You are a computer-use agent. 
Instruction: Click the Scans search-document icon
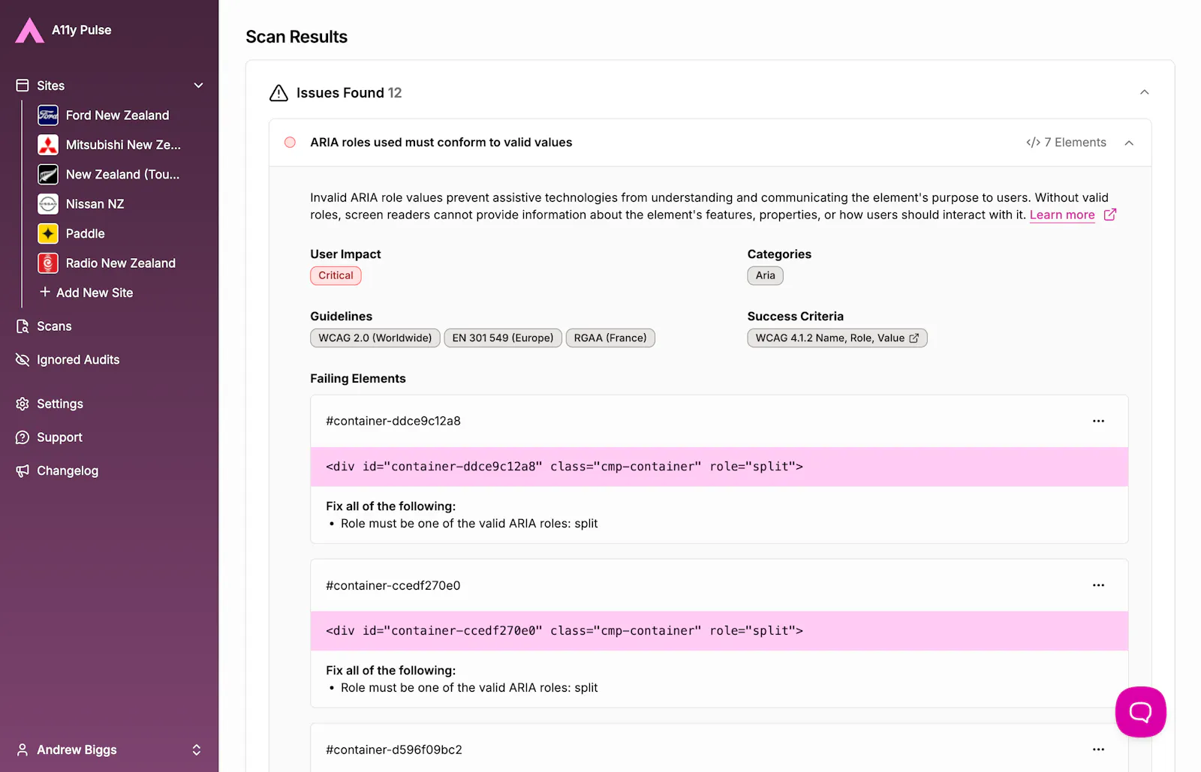pos(23,326)
